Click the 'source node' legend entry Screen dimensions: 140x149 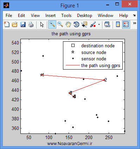[x=94, y=52]
